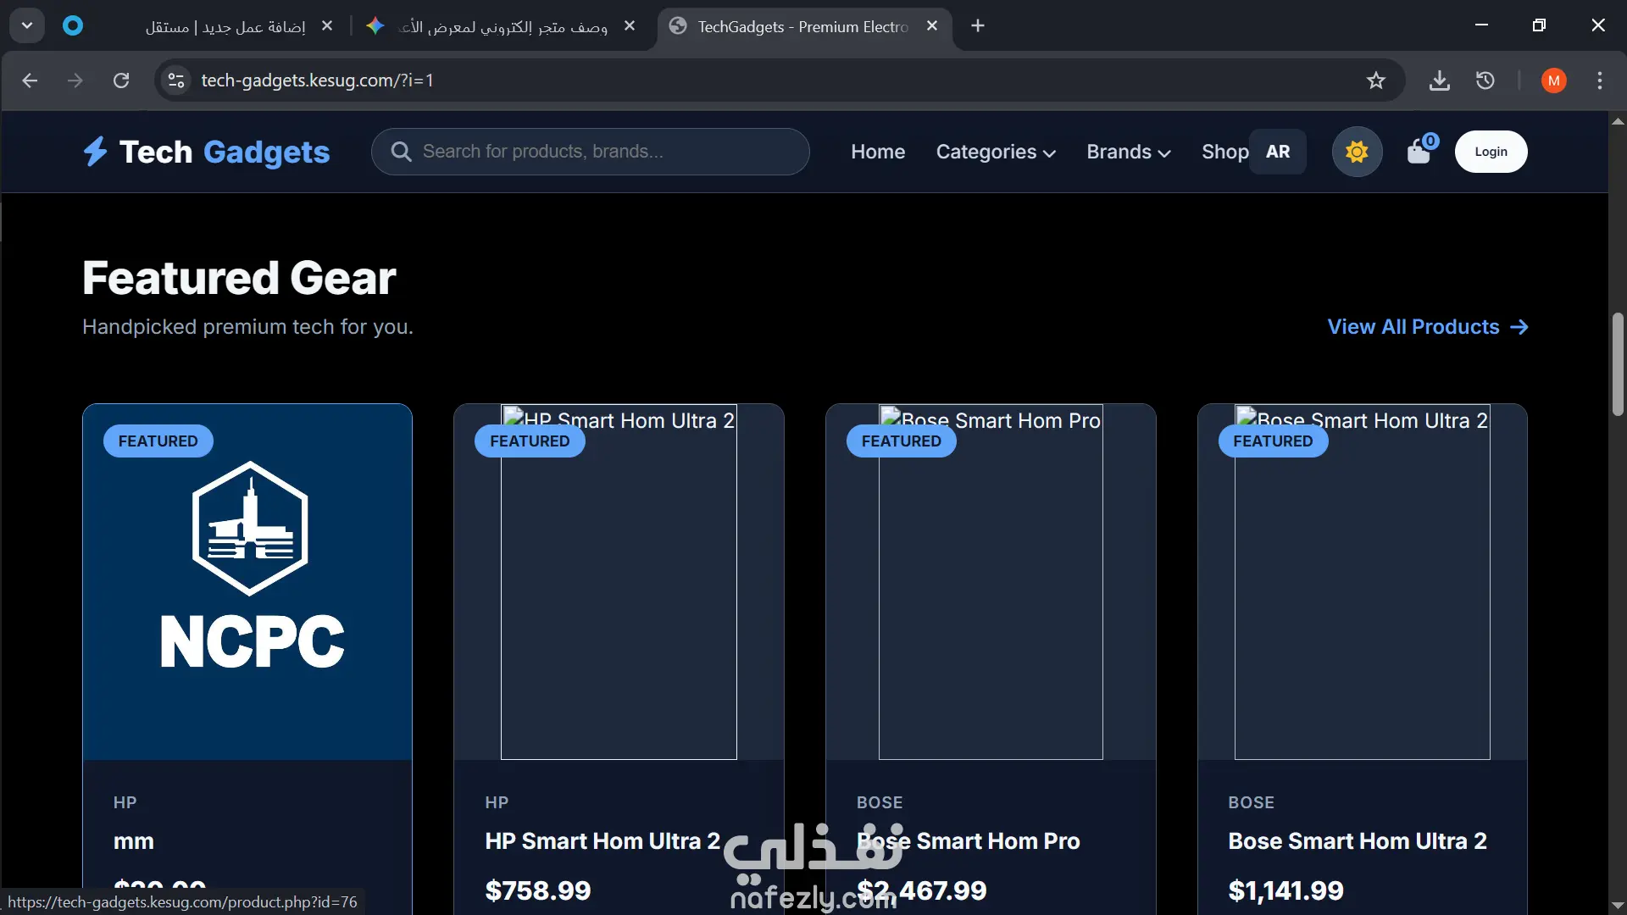
Task: Click the $1,141.99 price
Action: pos(1285,890)
